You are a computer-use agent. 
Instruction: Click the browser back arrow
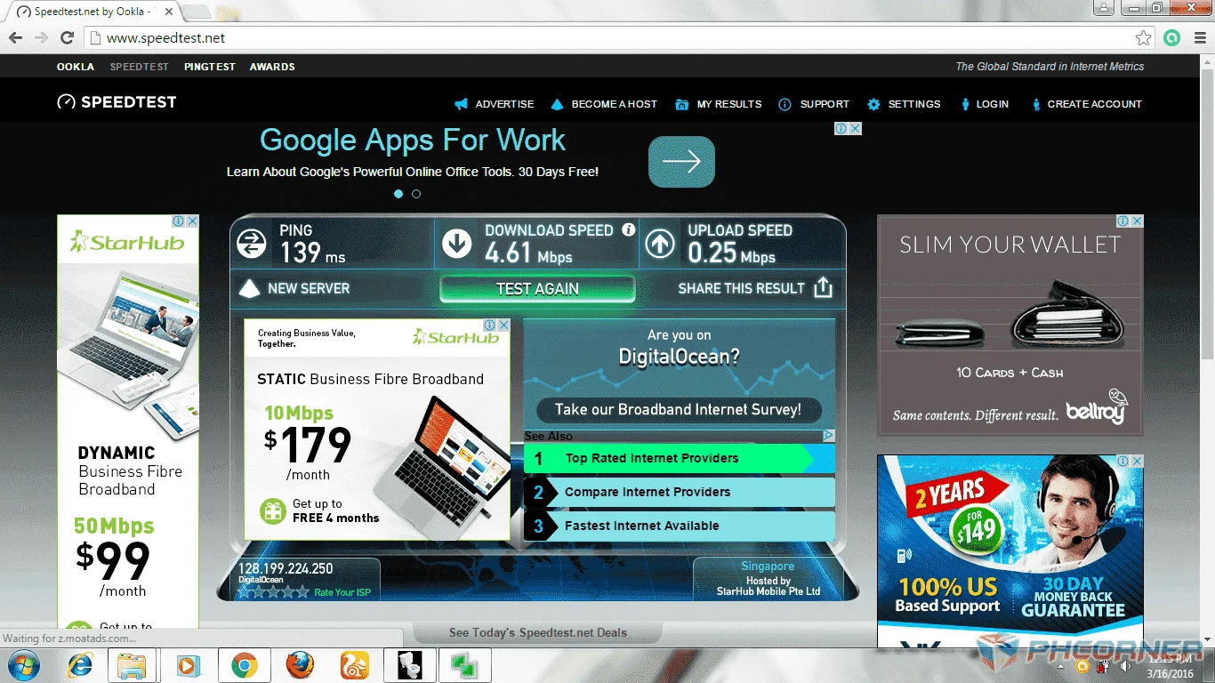[15, 38]
